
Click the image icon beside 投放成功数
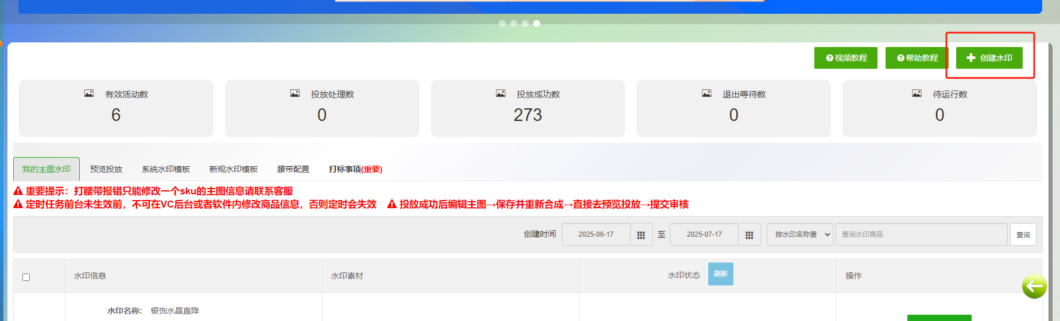click(x=500, y=93)
